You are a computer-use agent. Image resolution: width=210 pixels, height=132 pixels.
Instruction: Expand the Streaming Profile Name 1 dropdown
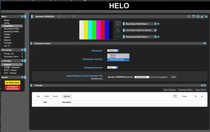(155, 37)
